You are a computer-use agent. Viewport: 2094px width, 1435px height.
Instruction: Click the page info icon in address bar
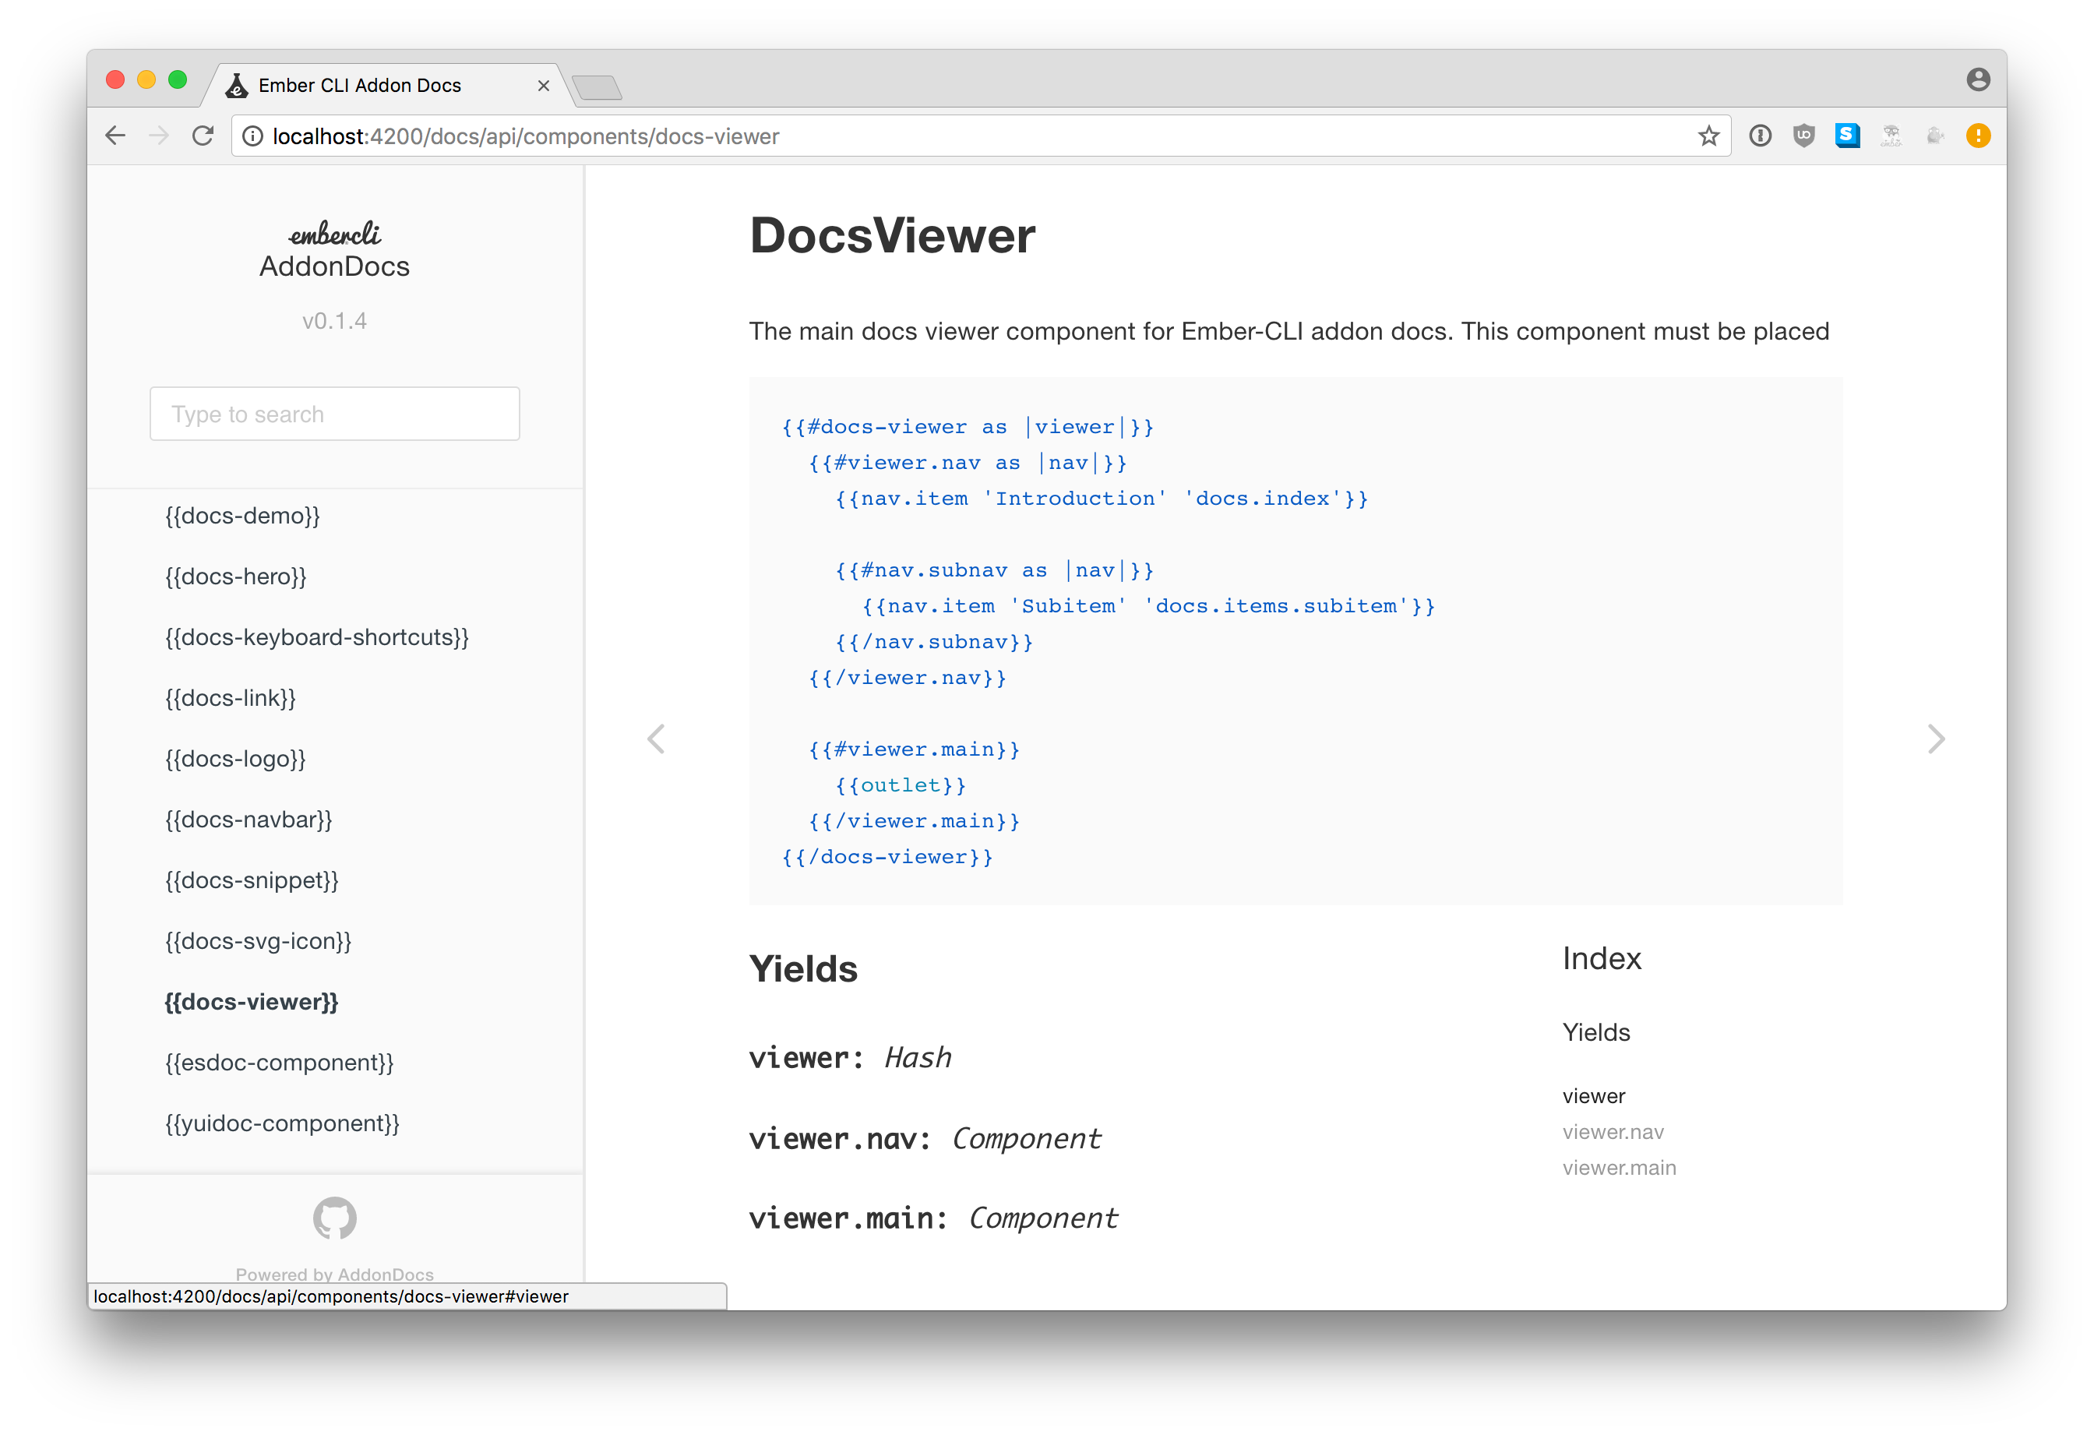(x=252, y=136)
